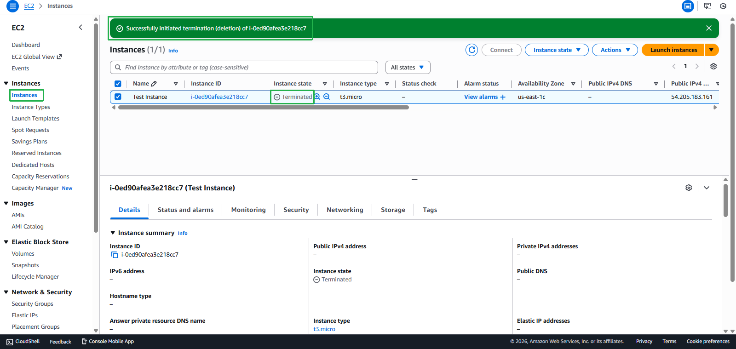The height and width of the screenshot is (349, 736).
Task: Uncheck the Test Instance row checkbox
Action: pos(118,97)
